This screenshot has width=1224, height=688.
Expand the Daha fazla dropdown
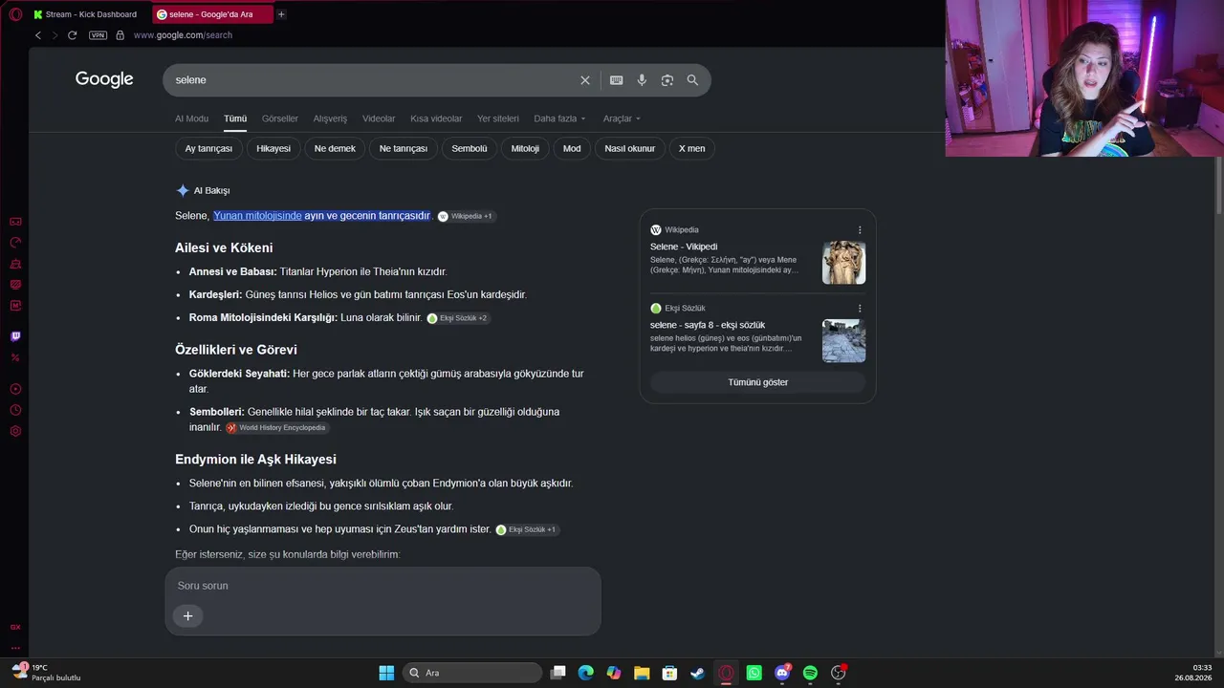[559, 118]
